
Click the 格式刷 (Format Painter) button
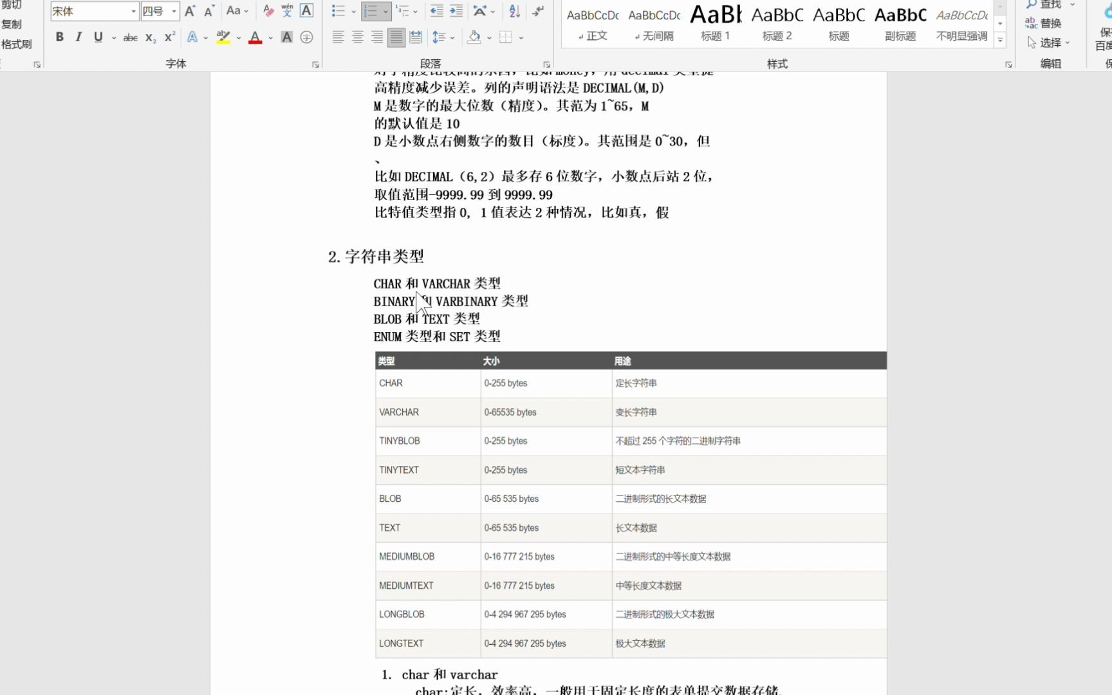point(17,44)
